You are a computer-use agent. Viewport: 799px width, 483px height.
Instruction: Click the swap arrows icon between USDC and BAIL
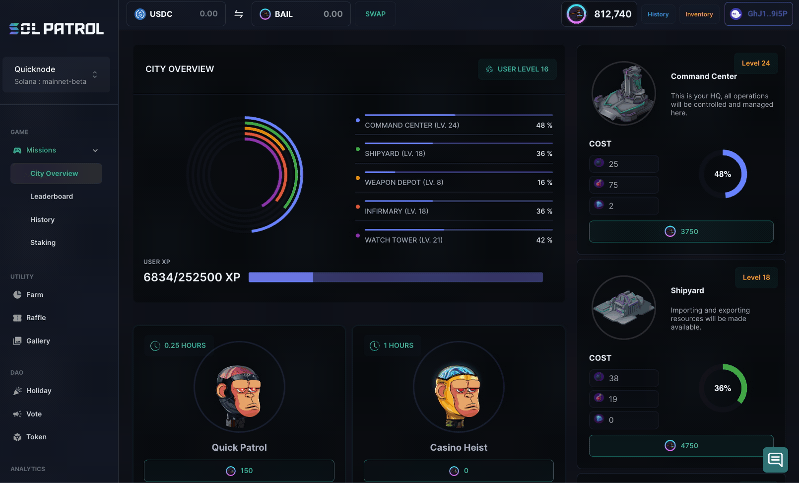[239, 14]
